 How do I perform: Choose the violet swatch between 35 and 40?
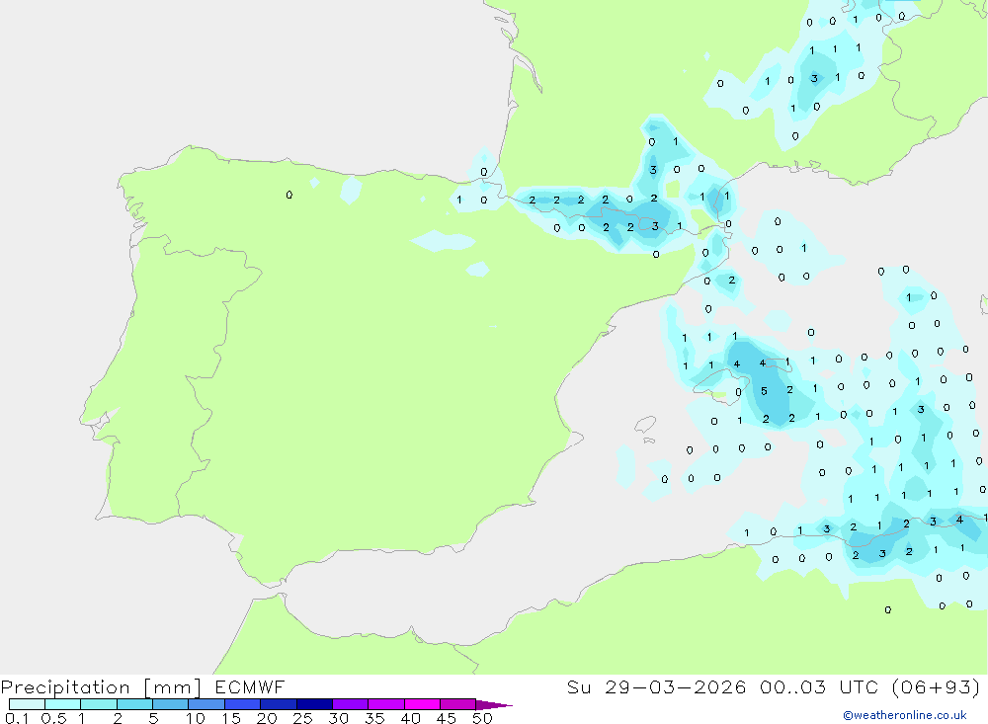pos(386,704)
